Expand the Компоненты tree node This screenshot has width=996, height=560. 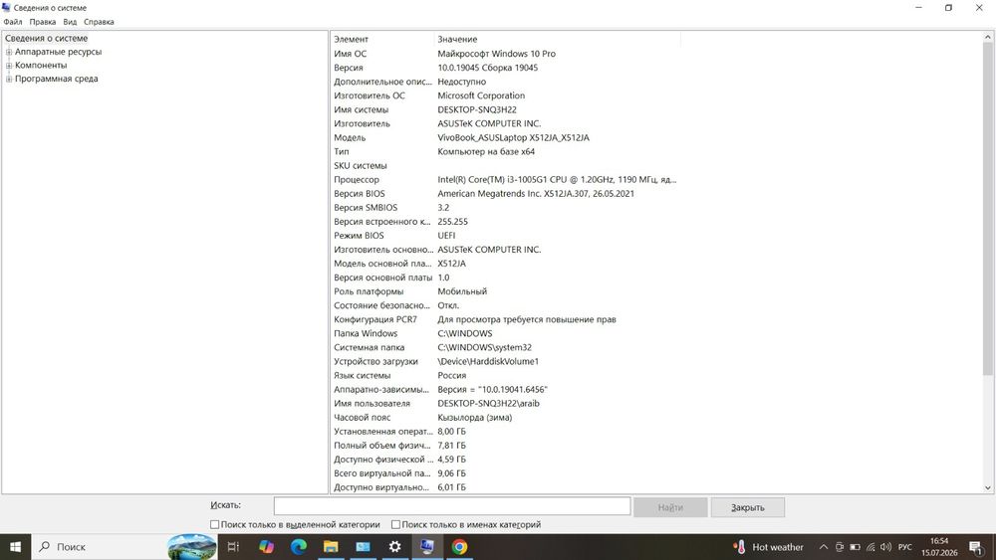(9, 66)
